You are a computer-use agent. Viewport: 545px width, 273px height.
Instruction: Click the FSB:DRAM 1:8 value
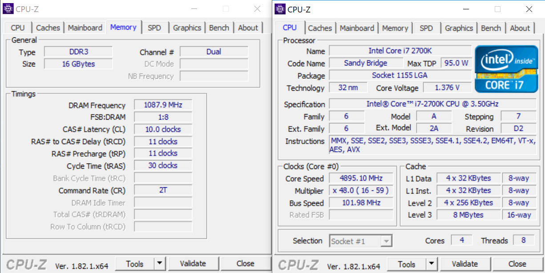(163, 117)
